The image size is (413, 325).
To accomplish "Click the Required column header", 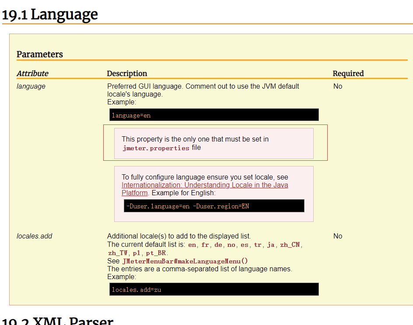I will tap(348, 73).
